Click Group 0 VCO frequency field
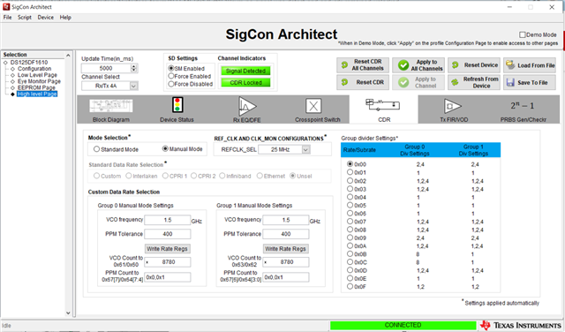565x332 pixels. [168, 220]
